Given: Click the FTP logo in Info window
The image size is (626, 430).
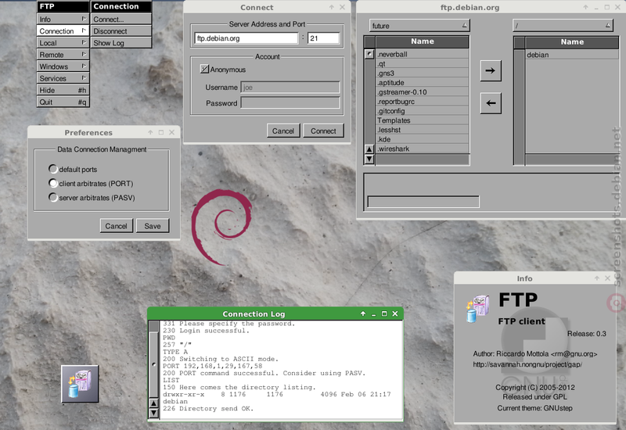Looking at the screenshot, I should click(478, 308).
